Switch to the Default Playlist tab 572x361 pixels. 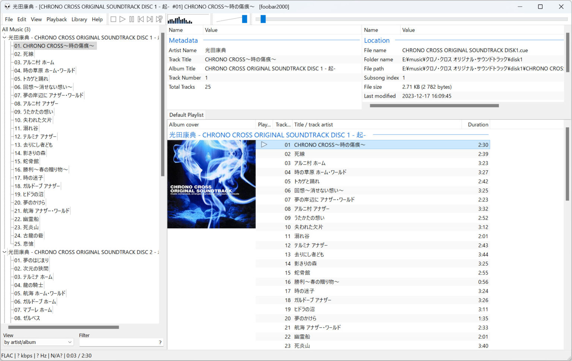tap(186, 114)
